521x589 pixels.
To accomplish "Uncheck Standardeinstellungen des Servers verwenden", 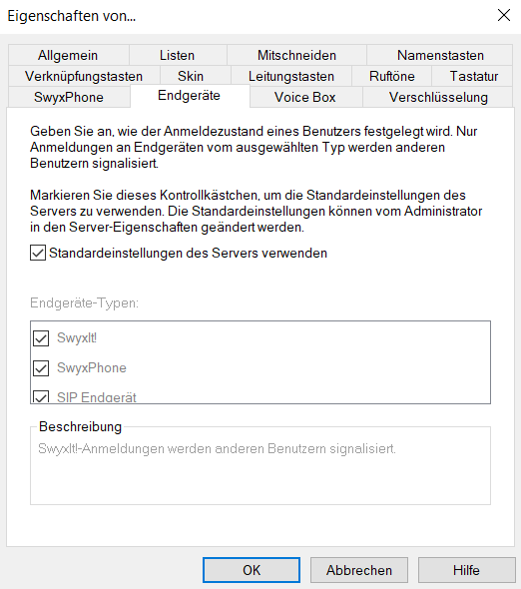I will 38,253.
